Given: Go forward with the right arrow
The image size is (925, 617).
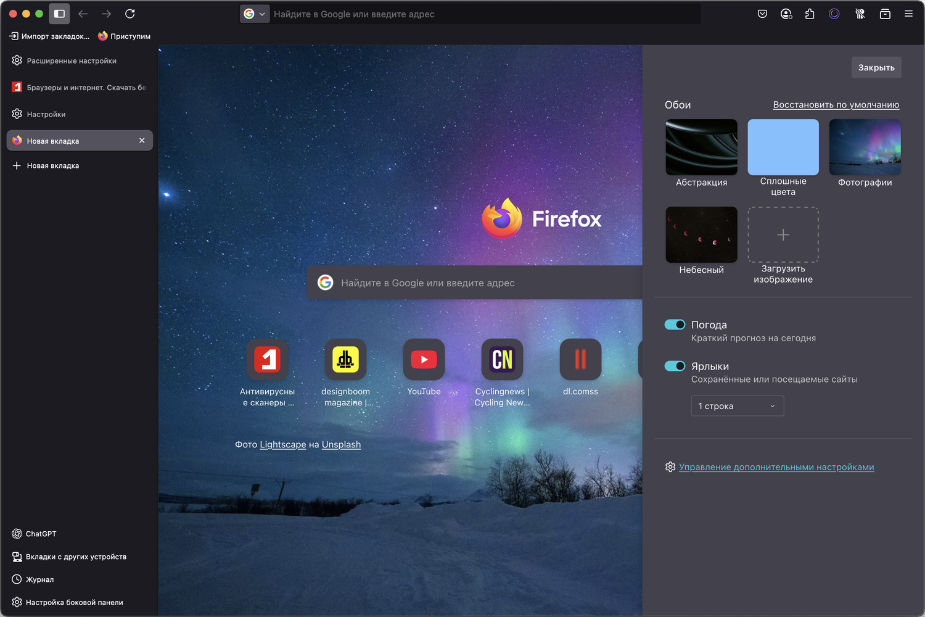Looking at the screenshot, I should click(106, 14).
